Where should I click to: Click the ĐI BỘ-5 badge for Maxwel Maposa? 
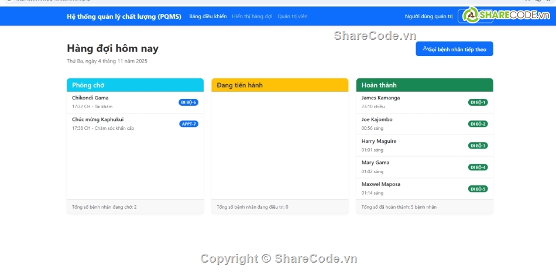coord(478,189)
